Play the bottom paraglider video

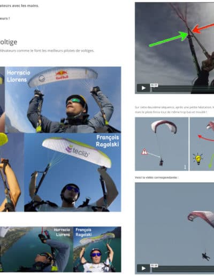coord(143,268)
